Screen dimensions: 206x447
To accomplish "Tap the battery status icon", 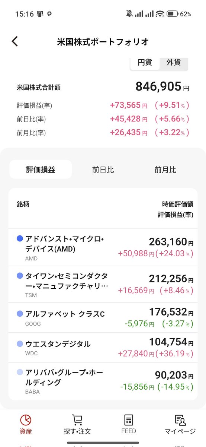I will pos(172,14).
